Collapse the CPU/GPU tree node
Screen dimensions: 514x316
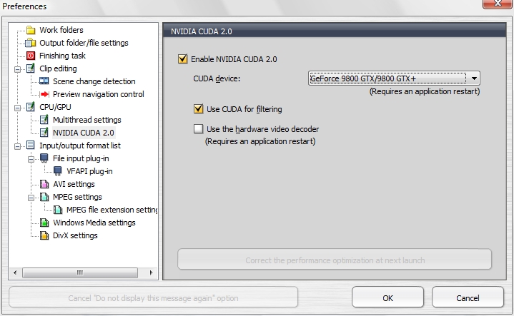pos(16,107)
